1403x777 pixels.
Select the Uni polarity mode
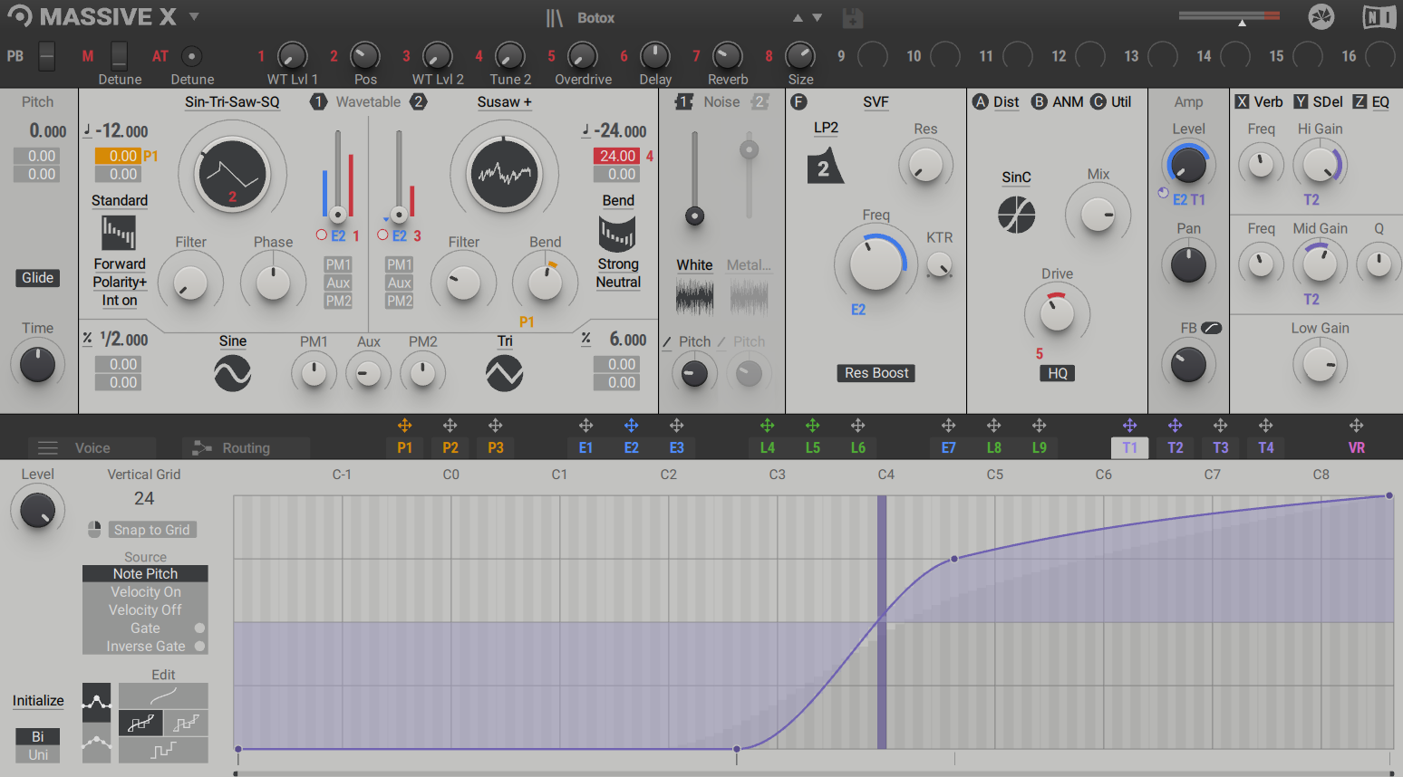pyautogui.click(x=38, y=755)
